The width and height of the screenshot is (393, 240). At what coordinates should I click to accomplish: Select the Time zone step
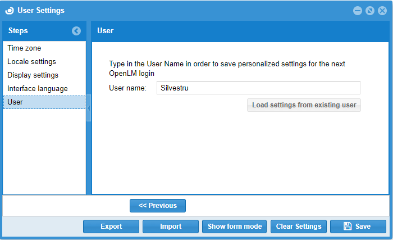coord(24,48)
